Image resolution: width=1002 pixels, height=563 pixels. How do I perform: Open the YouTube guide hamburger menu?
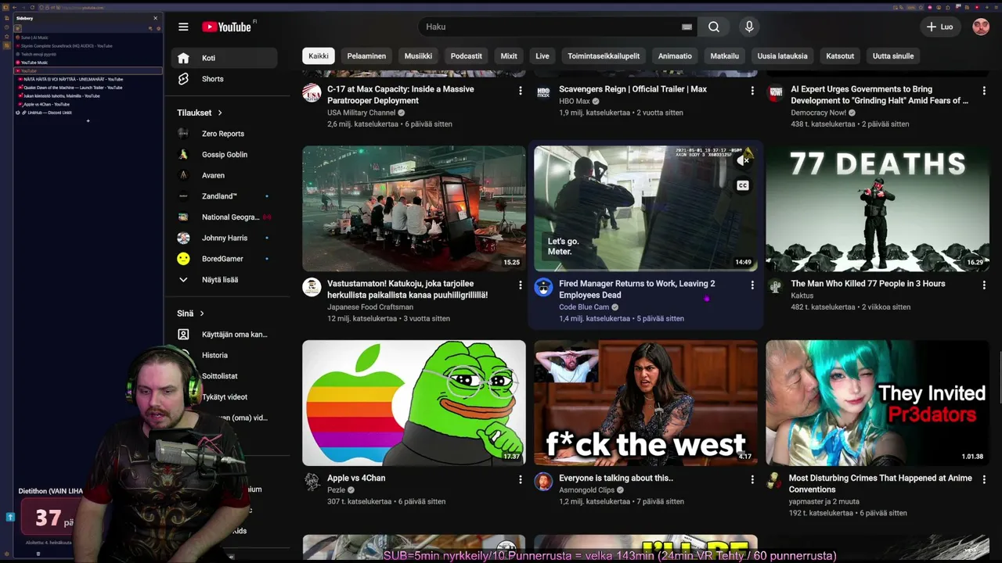183,27
